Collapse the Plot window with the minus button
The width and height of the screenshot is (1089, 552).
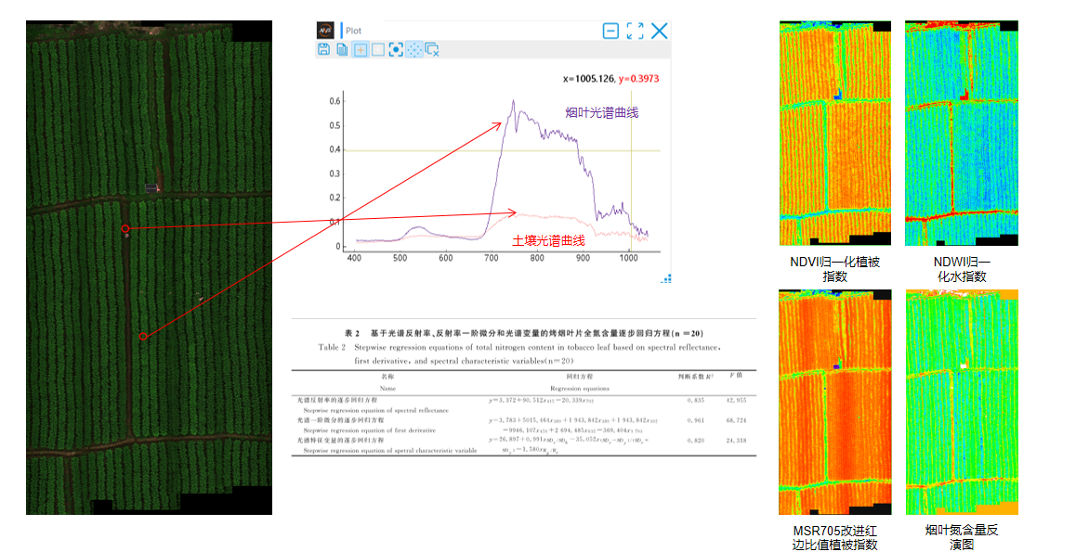point(610,31)
